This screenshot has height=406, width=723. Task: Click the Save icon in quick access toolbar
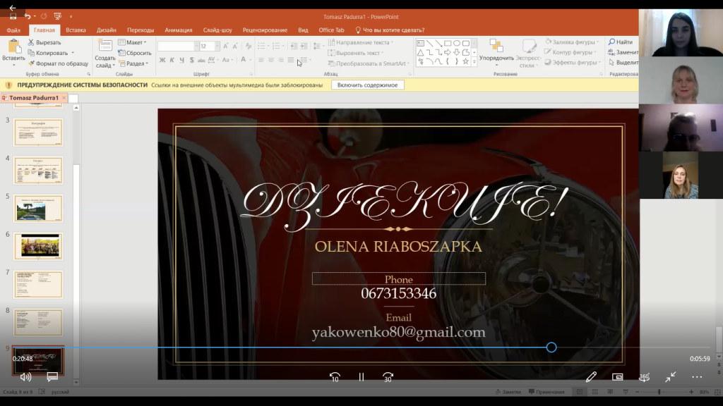point(13,17)
